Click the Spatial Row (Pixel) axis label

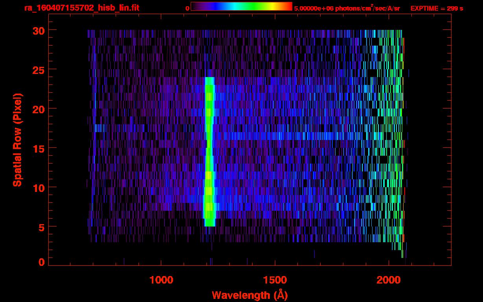[17, 140]
